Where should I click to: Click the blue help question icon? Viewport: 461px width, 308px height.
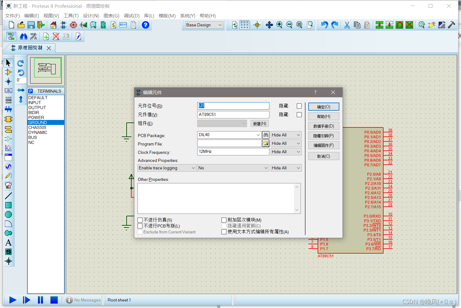[146, 25]
